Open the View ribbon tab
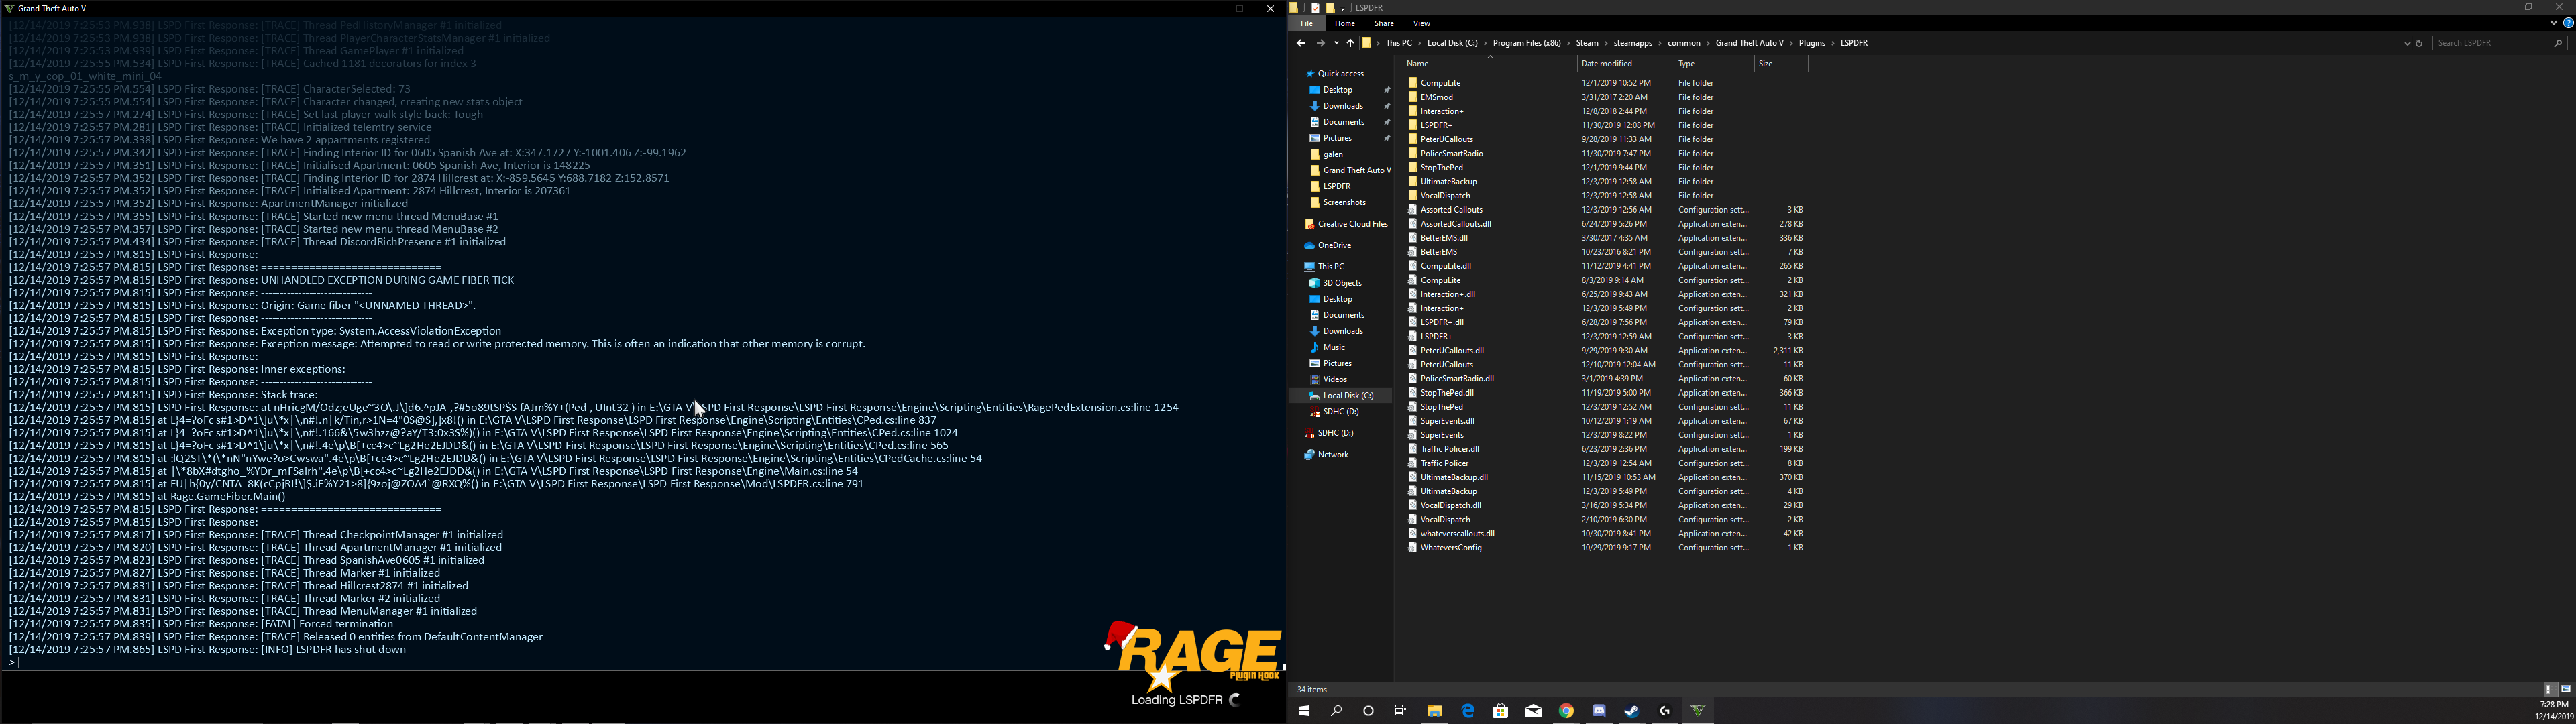Screen dimensions: 2576x724 point(1421,23)
